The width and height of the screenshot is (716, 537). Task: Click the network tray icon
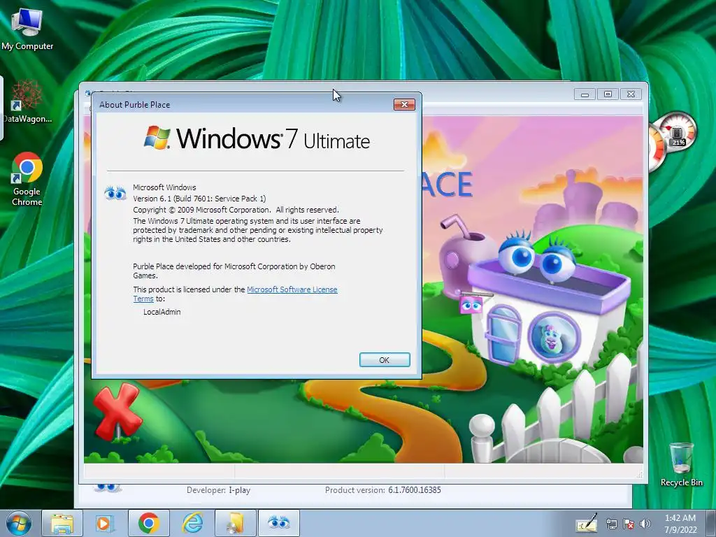point(611,524)
